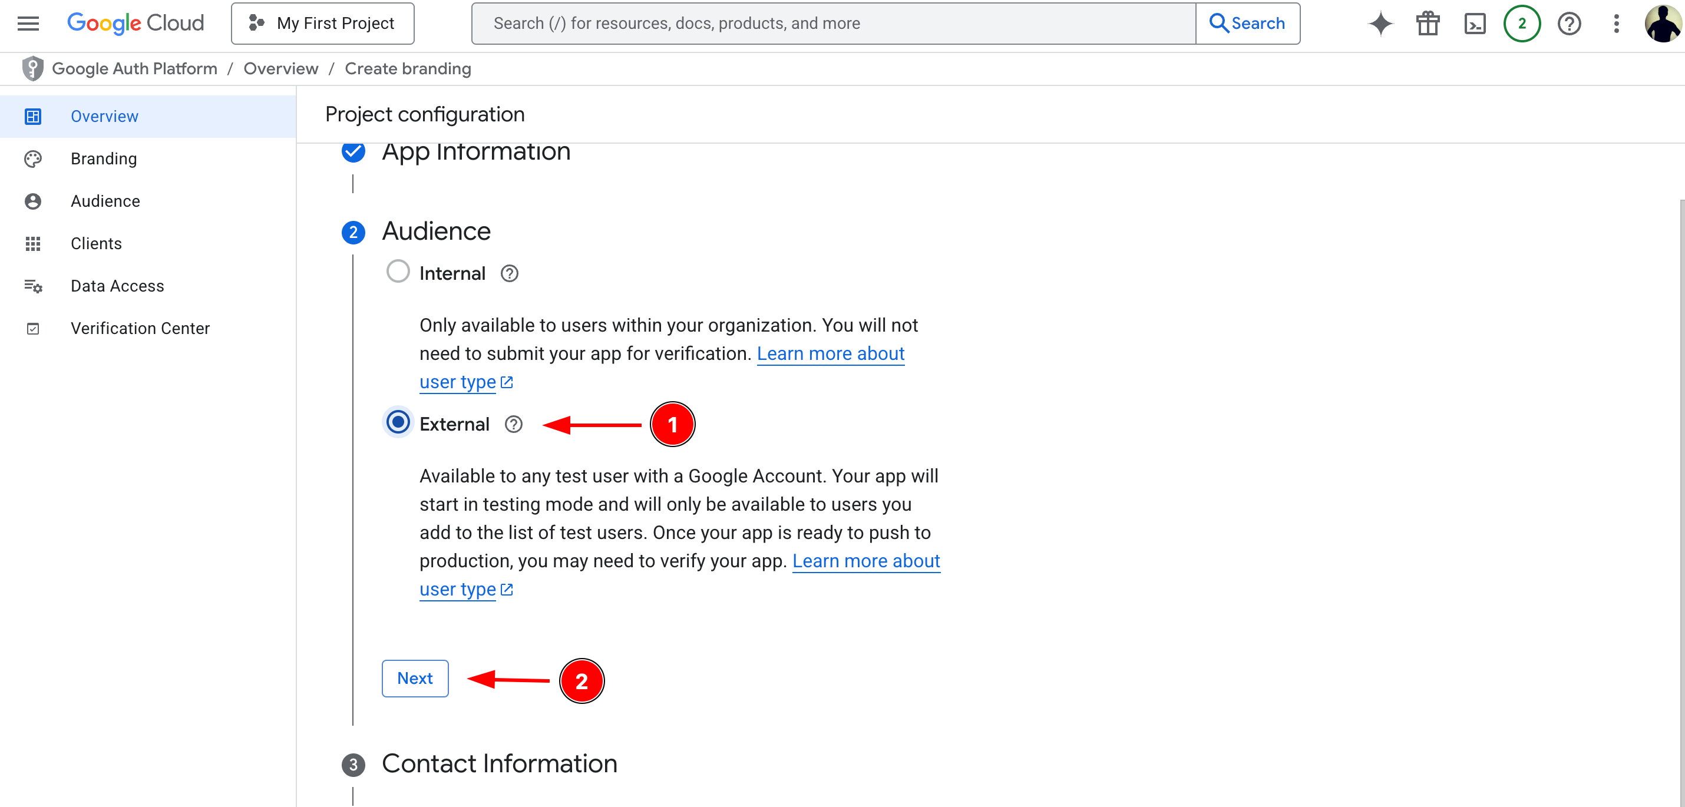Open Learn more link under Internal

click(x=831, y=354)
